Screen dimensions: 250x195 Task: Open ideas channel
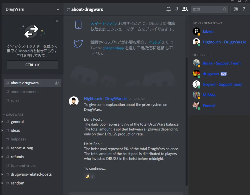point(32,131)
